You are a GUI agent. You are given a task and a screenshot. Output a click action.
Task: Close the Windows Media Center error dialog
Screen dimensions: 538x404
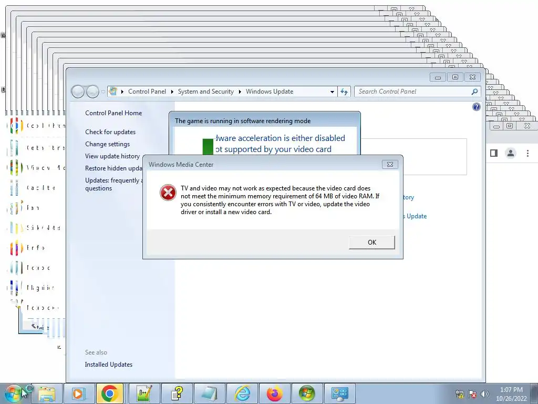390,164
